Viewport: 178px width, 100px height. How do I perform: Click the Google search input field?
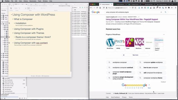click(x=132, y=12)
